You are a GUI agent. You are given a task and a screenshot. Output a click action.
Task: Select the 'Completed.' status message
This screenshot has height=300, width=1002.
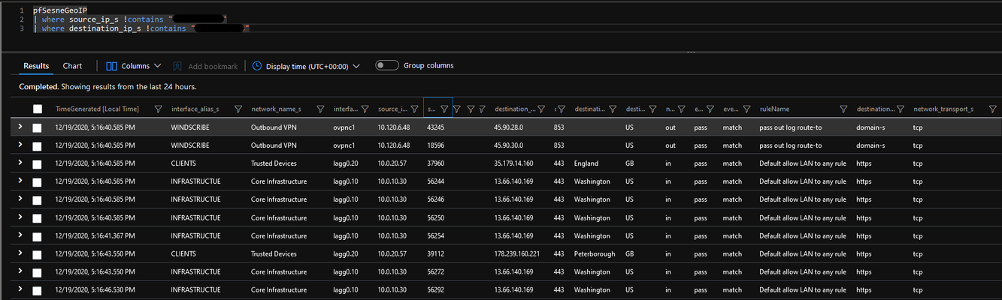click(38, 87)
